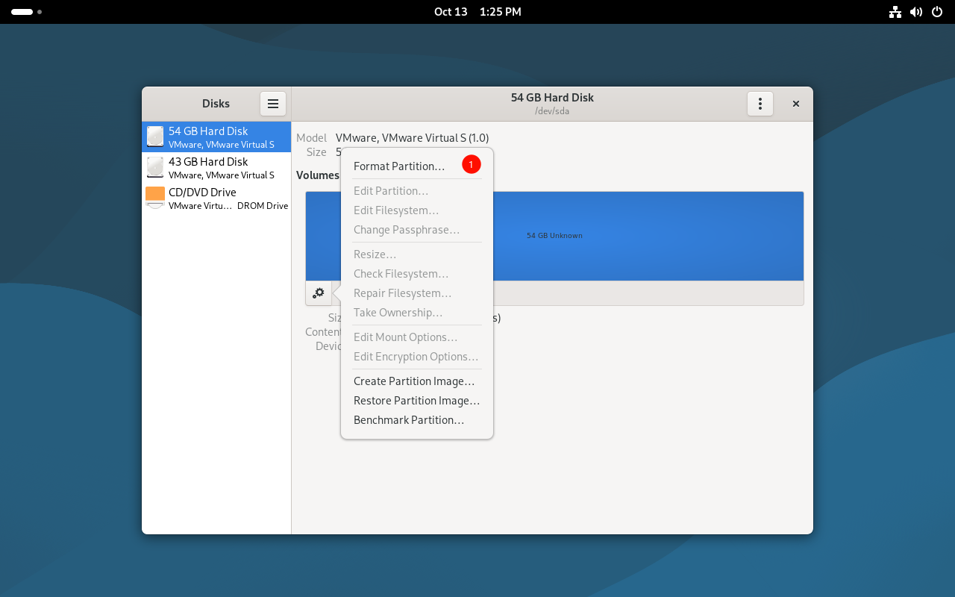Screen dimensions: 955x597
Task: Choose Benchmark Partition… menu entry
Action: pos(417,420)
